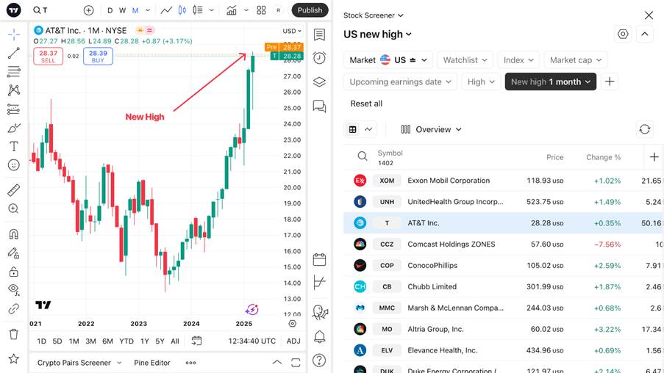Open the notifications bell icon
The height and width of the screenshot is (373, 664).
click(319, 337)
